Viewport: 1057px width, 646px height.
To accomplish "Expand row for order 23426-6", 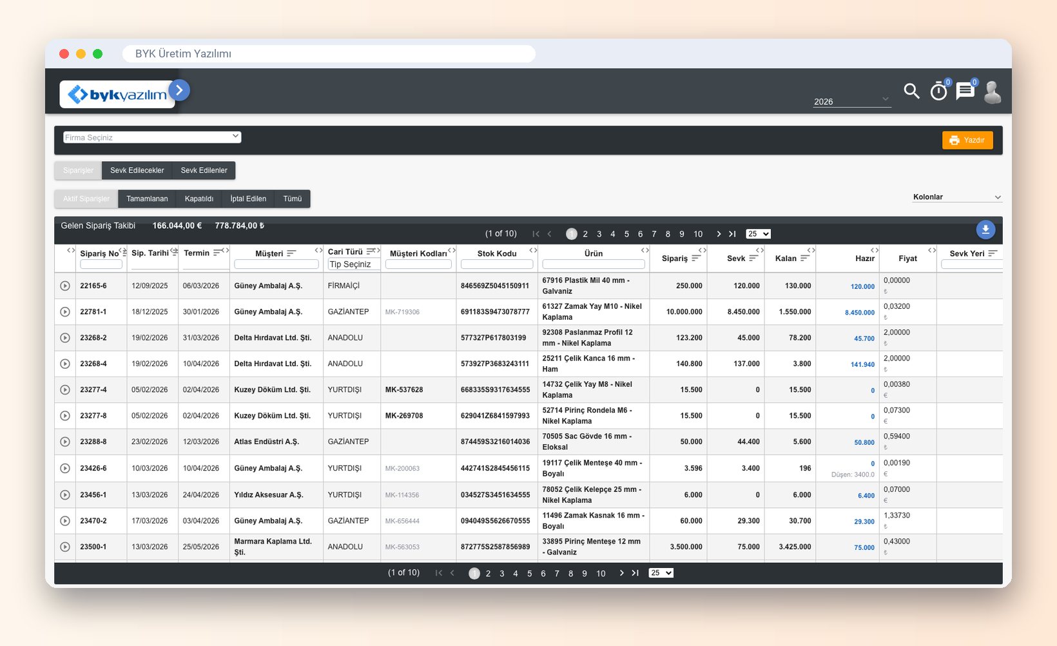I will click(65, 468).
